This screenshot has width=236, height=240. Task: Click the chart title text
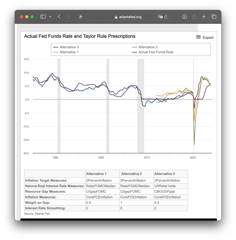pos(80,36)
